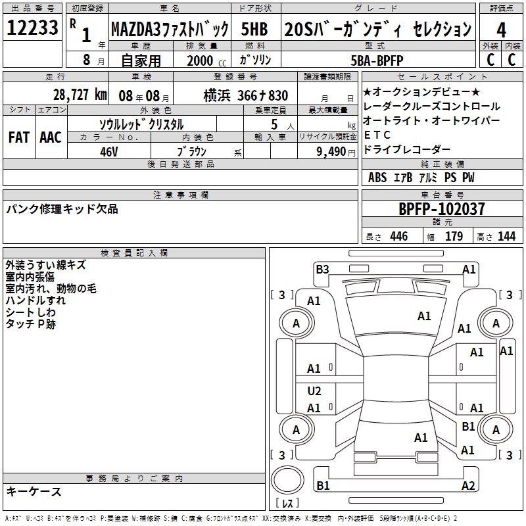Select the mileage 28,727 km
526x526 pixels.
80,95
